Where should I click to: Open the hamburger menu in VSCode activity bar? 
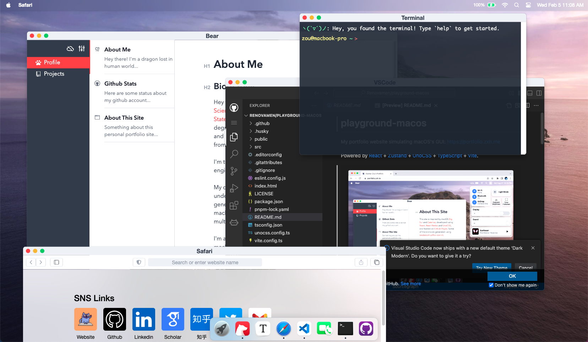(234, 123)
